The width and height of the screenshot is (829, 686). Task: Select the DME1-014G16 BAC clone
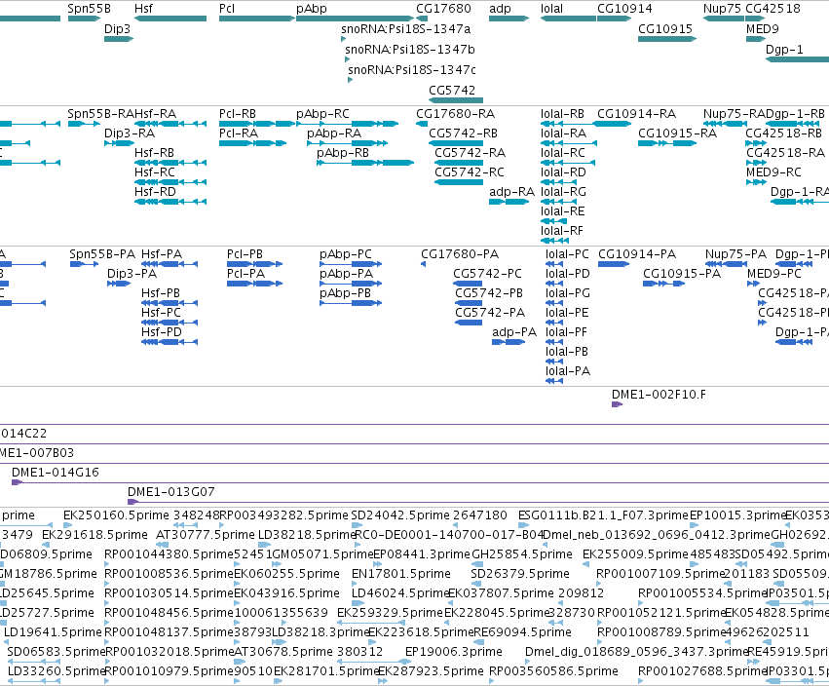click(420, 482)
